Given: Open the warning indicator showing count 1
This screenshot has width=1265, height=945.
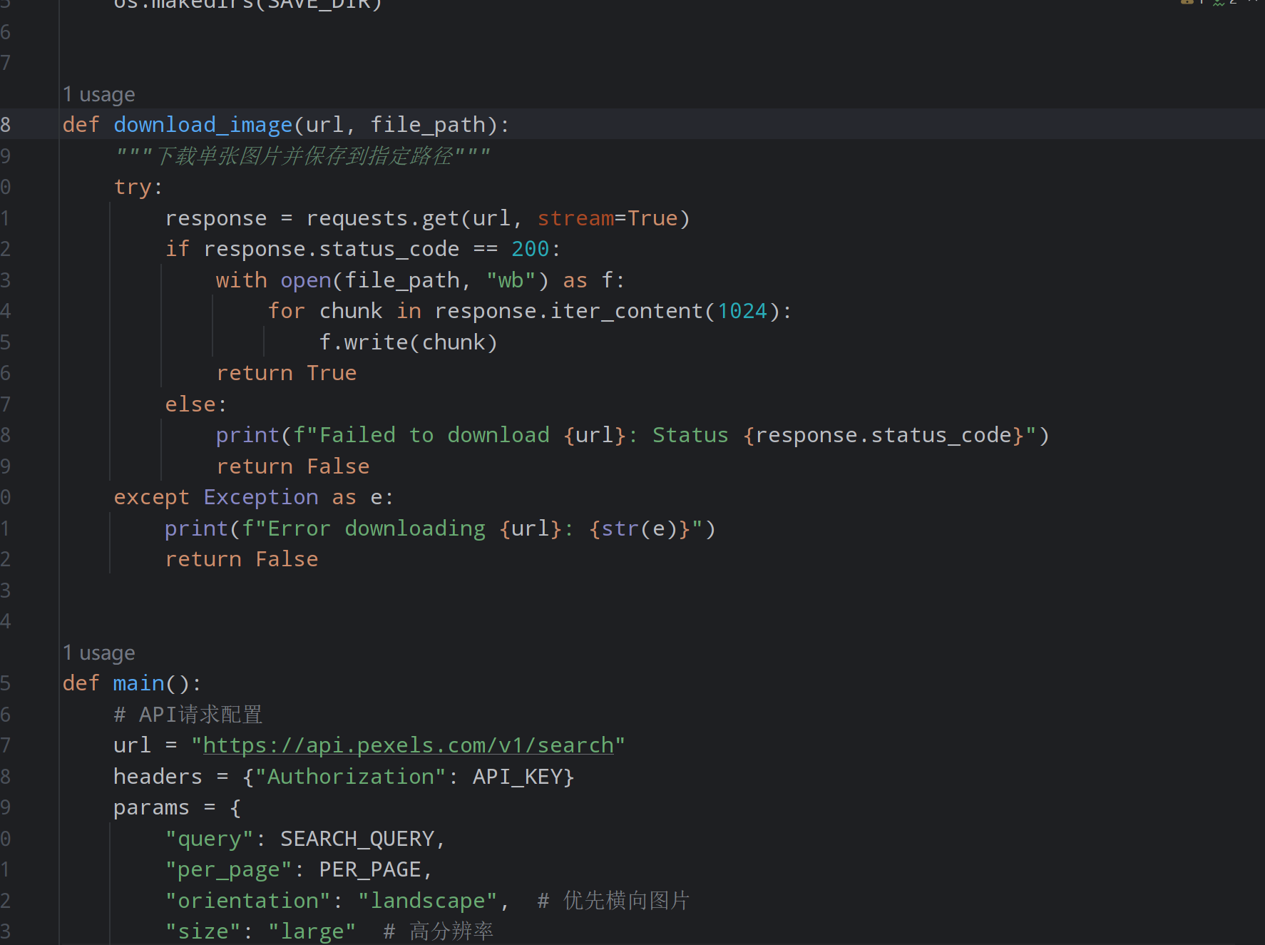Looking at the screenshot, I should click(x=1202, y=2).
